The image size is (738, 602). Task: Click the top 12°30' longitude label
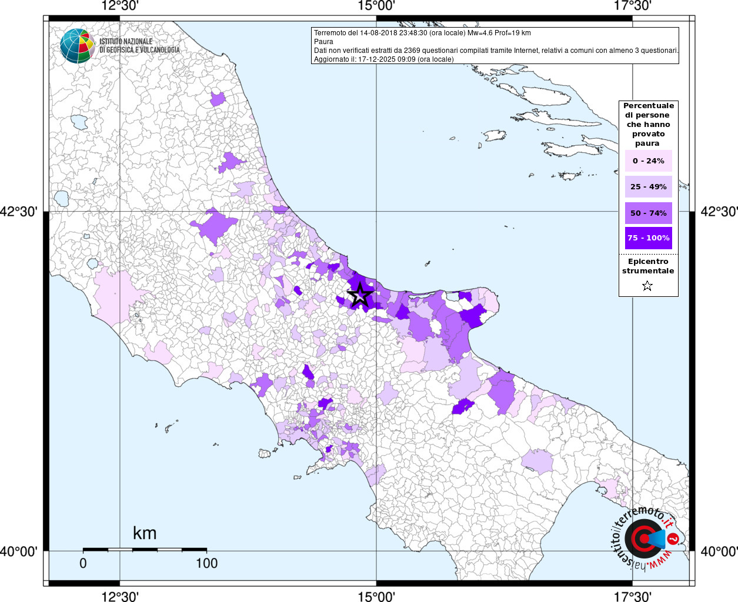pos(120,6)
